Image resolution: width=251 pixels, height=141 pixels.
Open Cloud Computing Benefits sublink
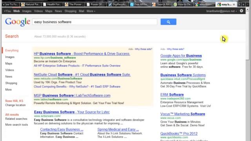[x=50, y=87]
